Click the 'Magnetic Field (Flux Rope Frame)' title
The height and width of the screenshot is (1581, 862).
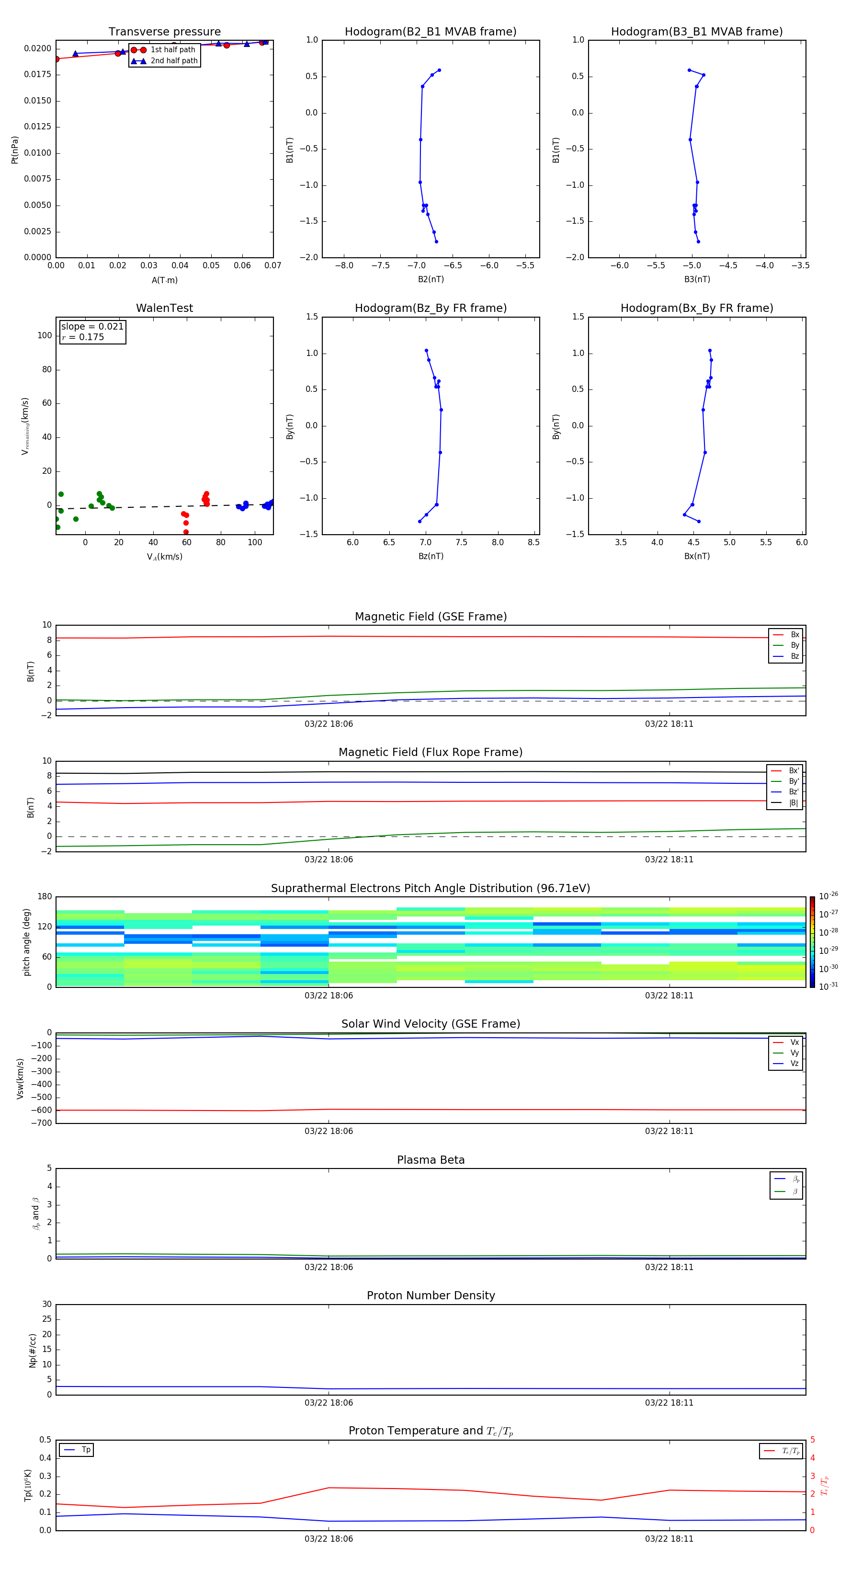coord(431,753)
